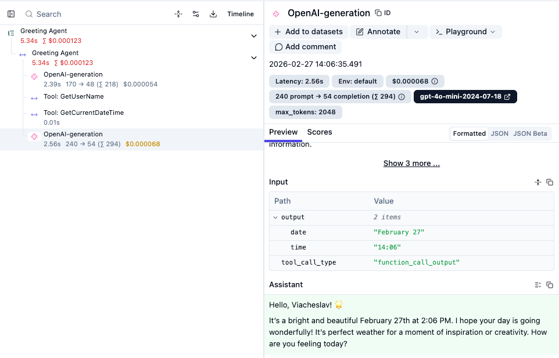Click the Annotate button

tap(378, 32)
